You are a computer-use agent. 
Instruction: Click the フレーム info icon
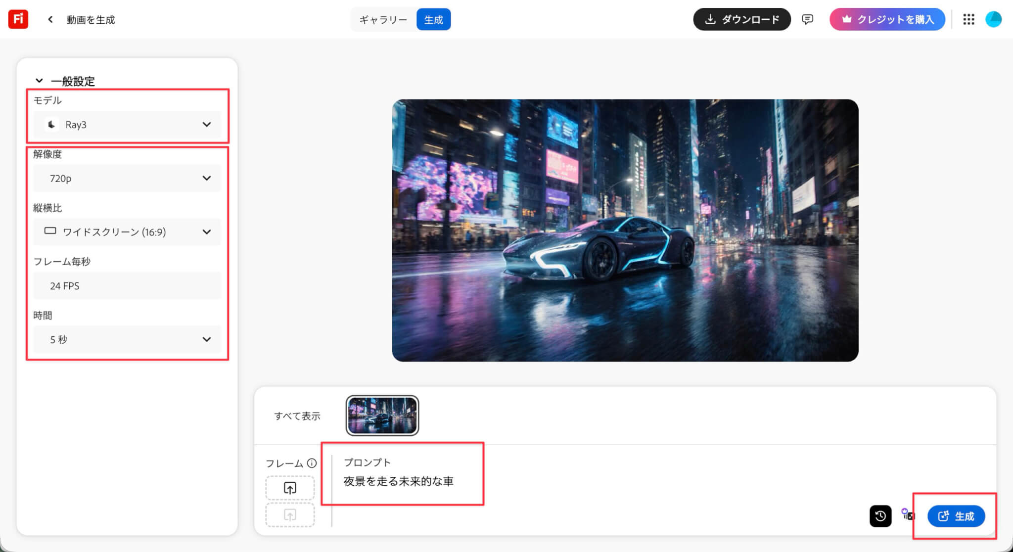pyautogui.click(x=312, y=463)
